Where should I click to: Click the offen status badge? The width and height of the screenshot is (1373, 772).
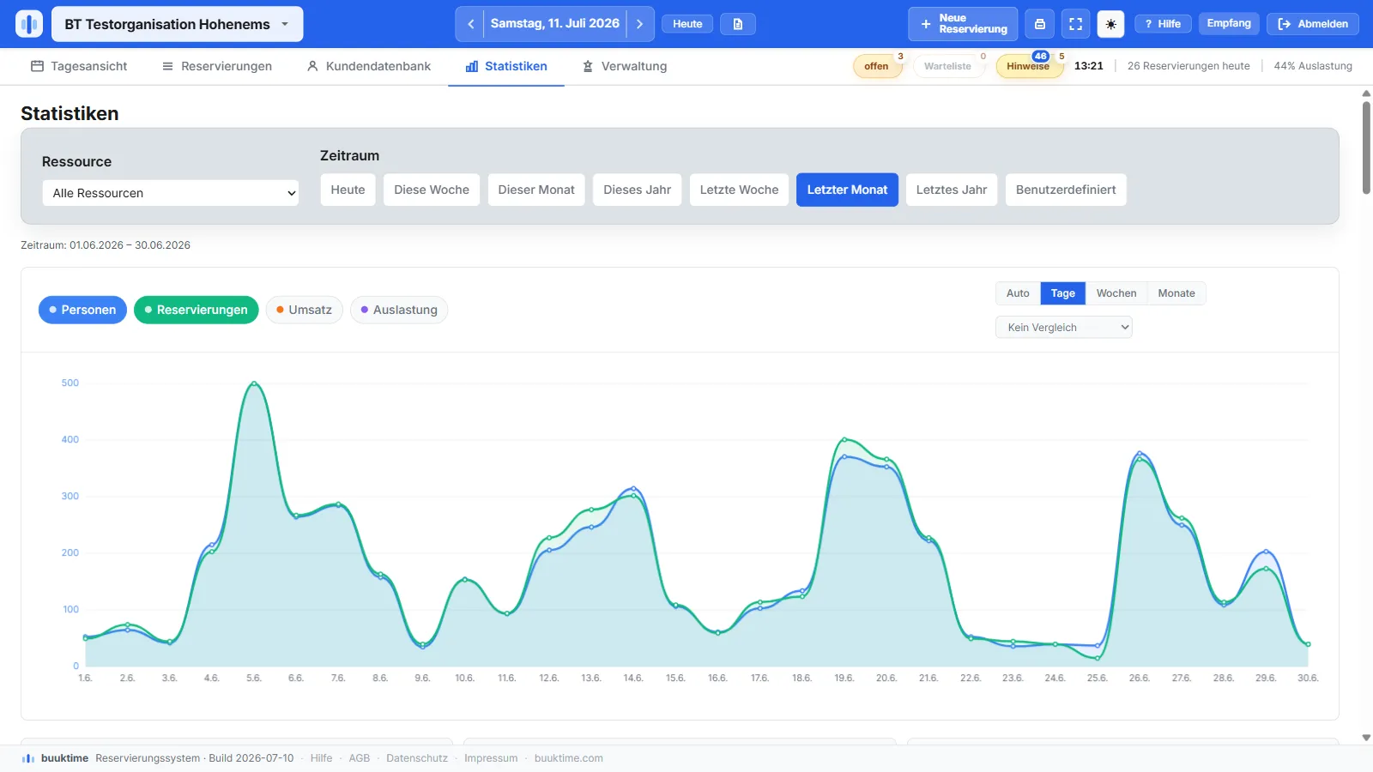[877, 66]
